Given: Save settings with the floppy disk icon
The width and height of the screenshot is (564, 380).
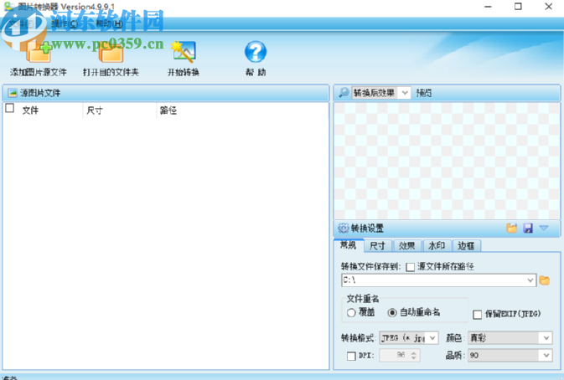Looking at the screenshot, I should [528, 228].
